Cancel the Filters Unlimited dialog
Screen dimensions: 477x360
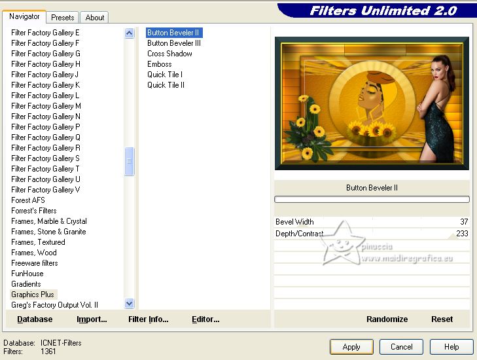401,347
